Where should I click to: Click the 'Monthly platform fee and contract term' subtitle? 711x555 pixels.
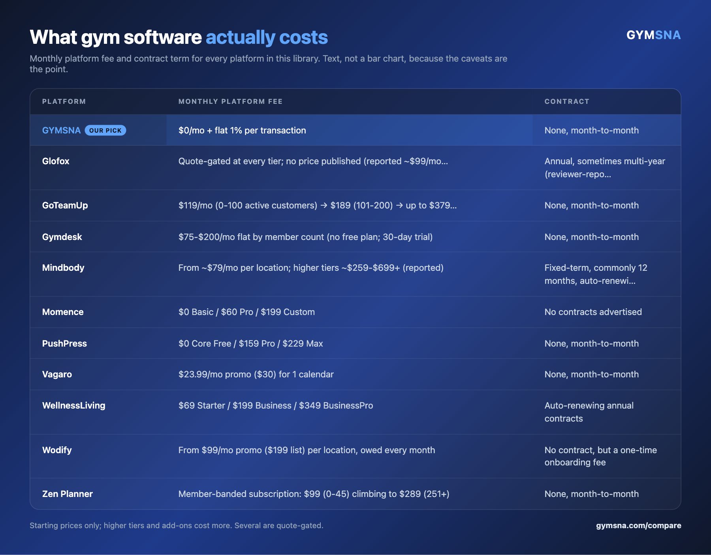pos(268,64)
